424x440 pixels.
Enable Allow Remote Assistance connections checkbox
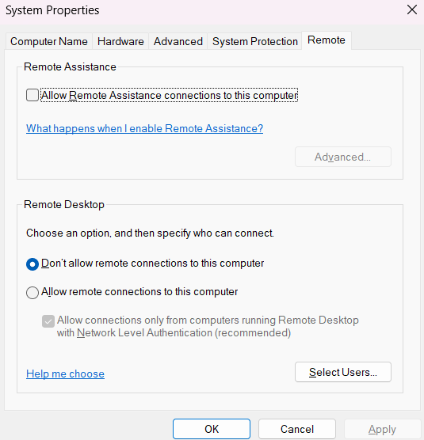pyautogui.click(x=32, y=95)
